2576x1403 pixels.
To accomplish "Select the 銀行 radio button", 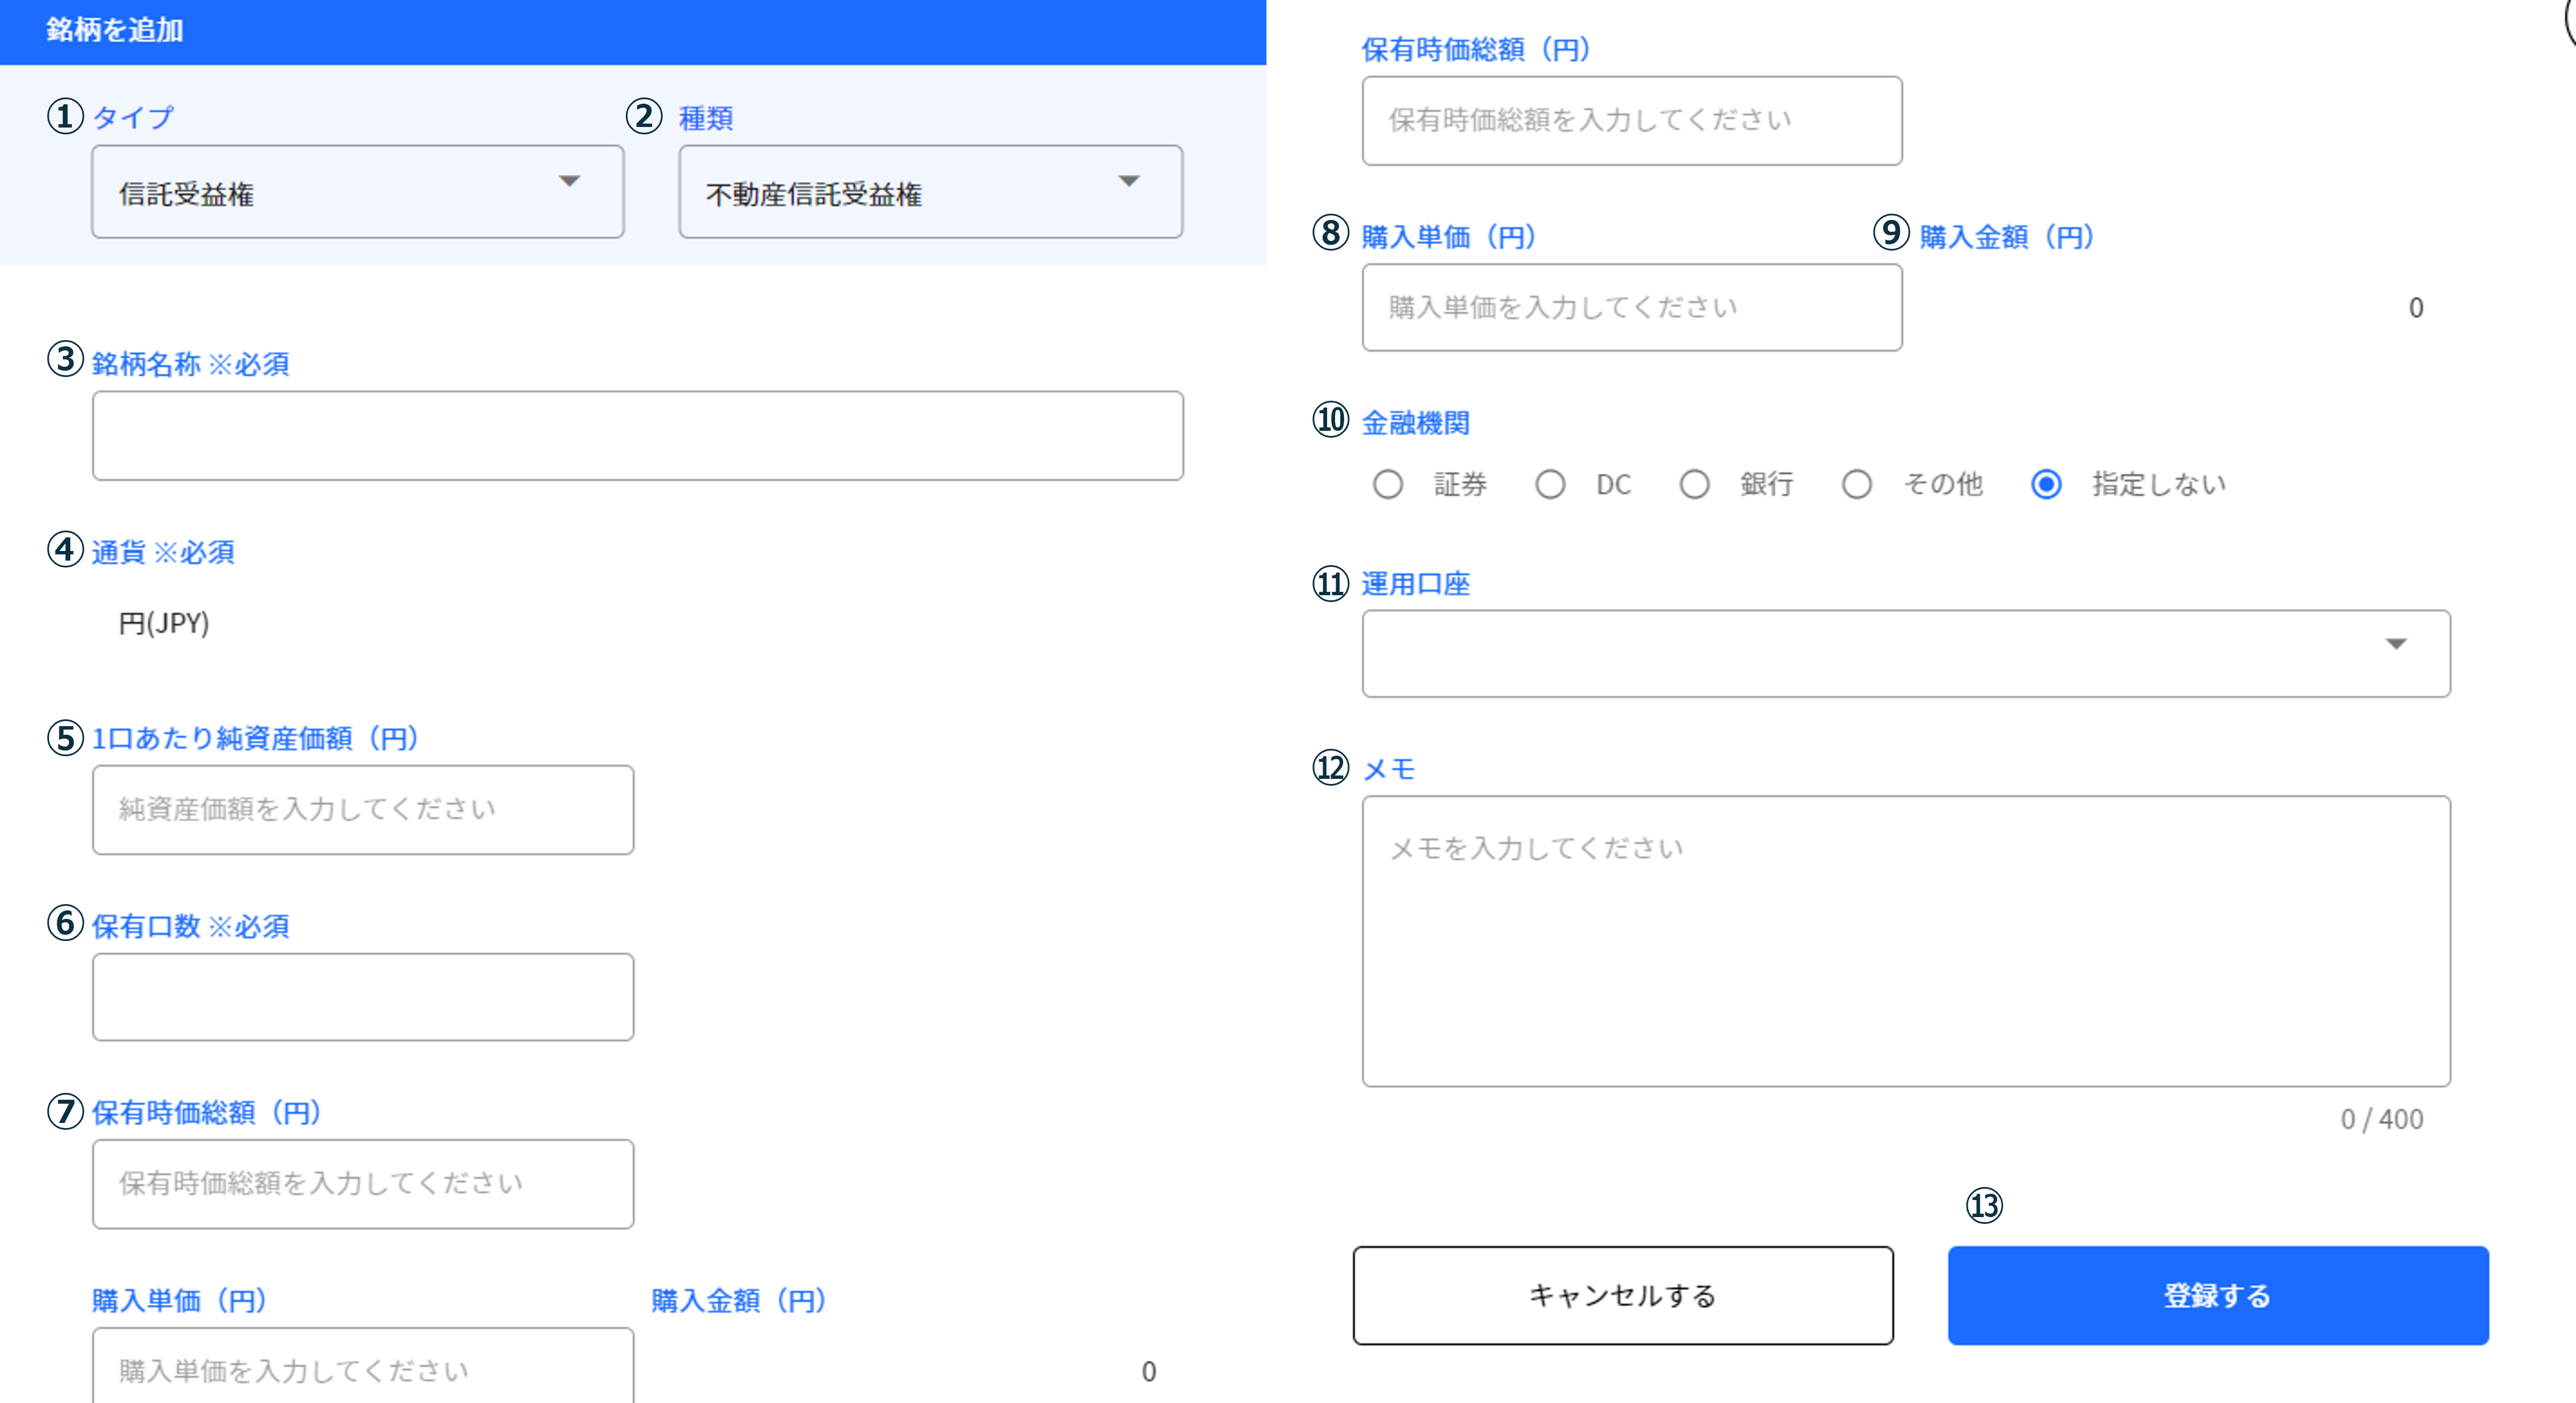I will click(1693, 484).
